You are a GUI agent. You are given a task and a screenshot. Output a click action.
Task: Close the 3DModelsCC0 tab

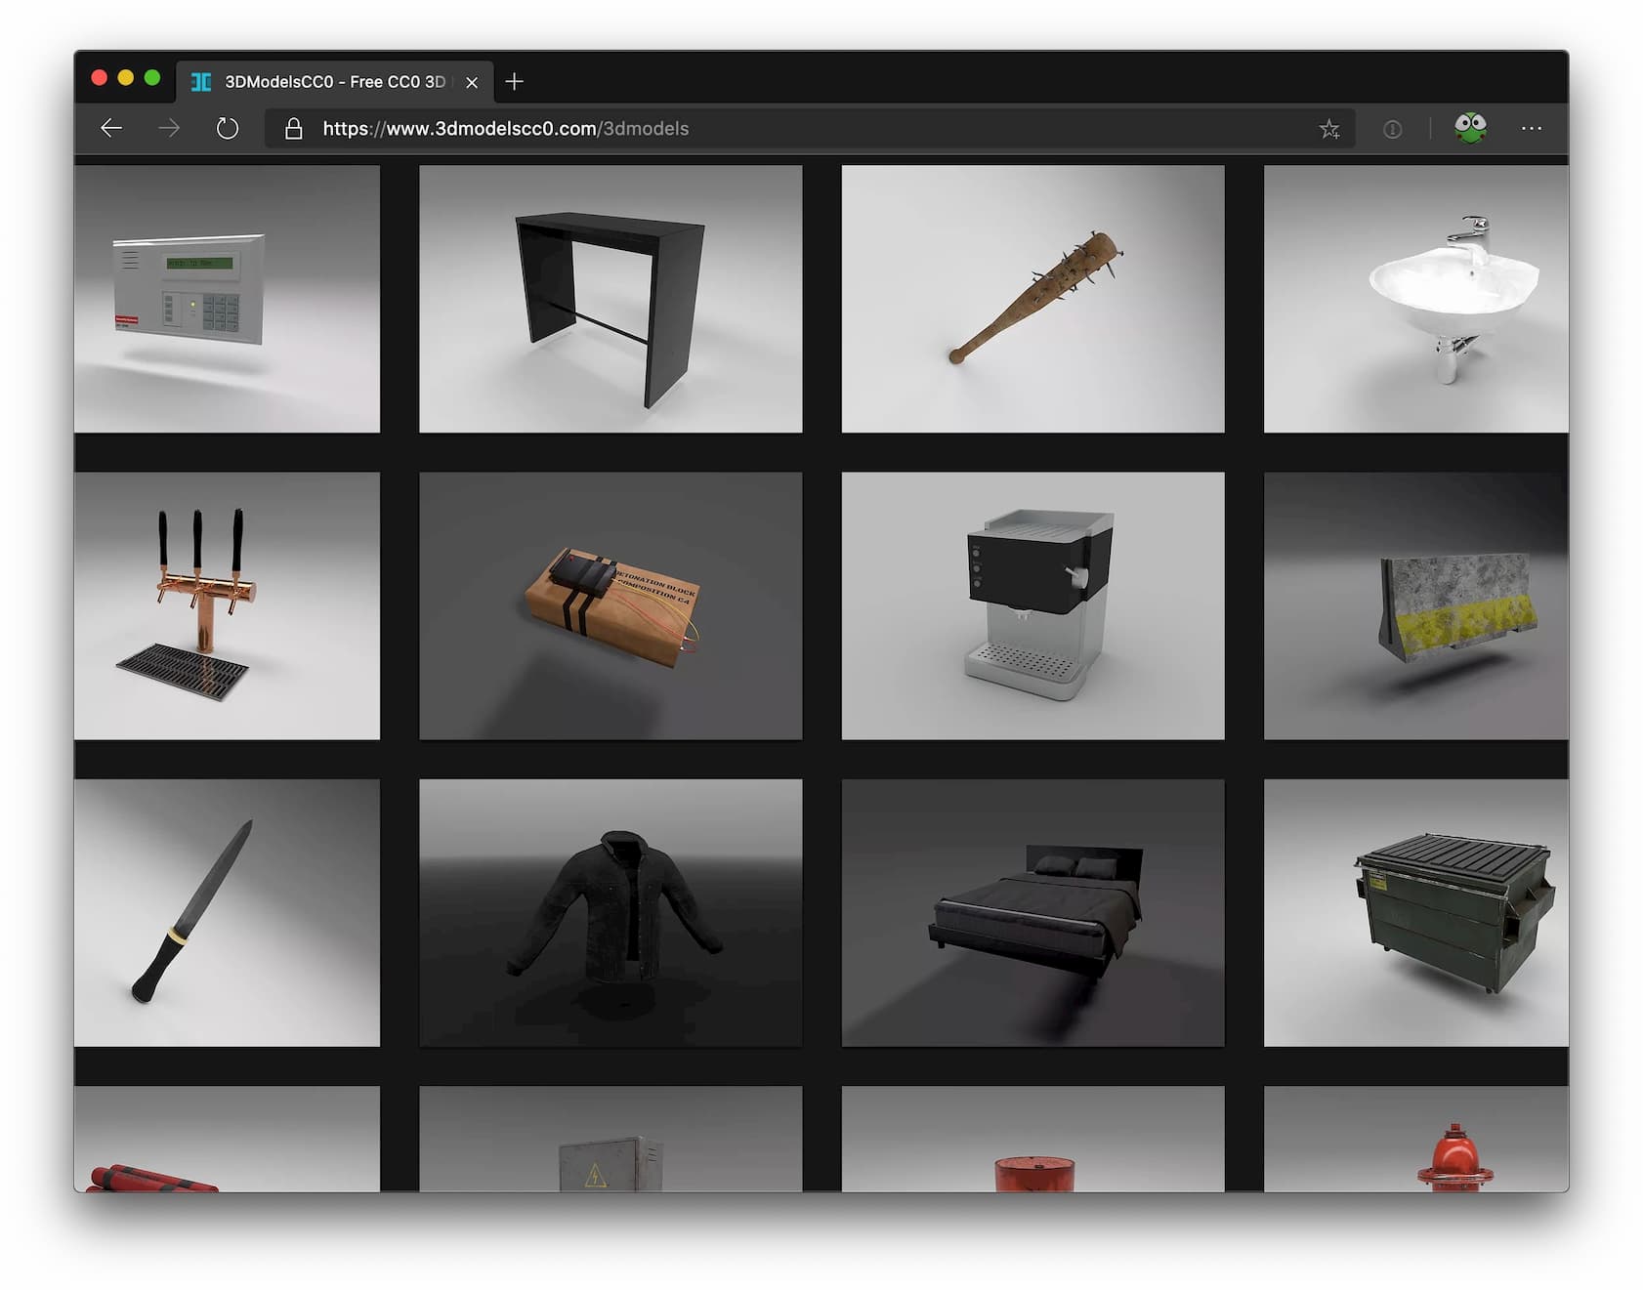point(472,82)
